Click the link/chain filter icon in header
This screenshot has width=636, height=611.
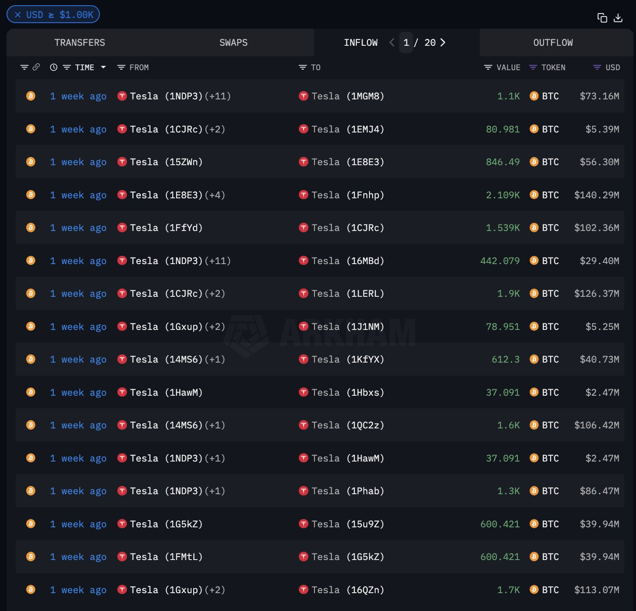[36, 67]
